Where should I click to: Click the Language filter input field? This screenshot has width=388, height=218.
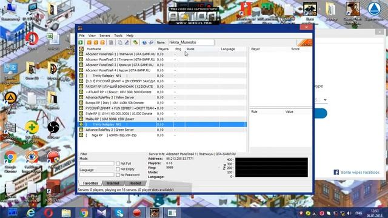[97, 175]
